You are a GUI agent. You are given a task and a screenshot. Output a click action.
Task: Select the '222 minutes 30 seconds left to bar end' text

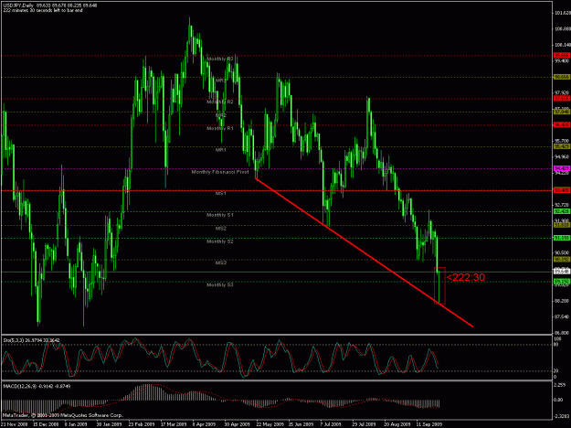click(43, 10)
